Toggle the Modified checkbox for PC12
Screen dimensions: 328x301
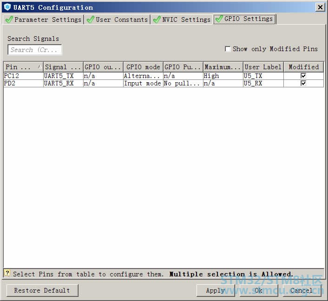303,76
